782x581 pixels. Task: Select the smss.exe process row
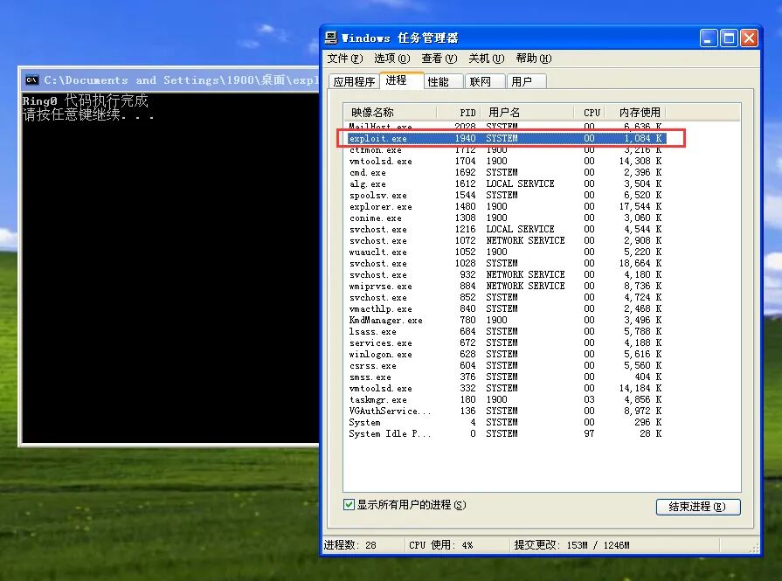pos(506,377)
